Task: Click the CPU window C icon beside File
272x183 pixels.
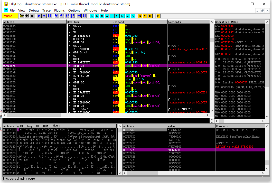Action: click(x=6, y=10)
